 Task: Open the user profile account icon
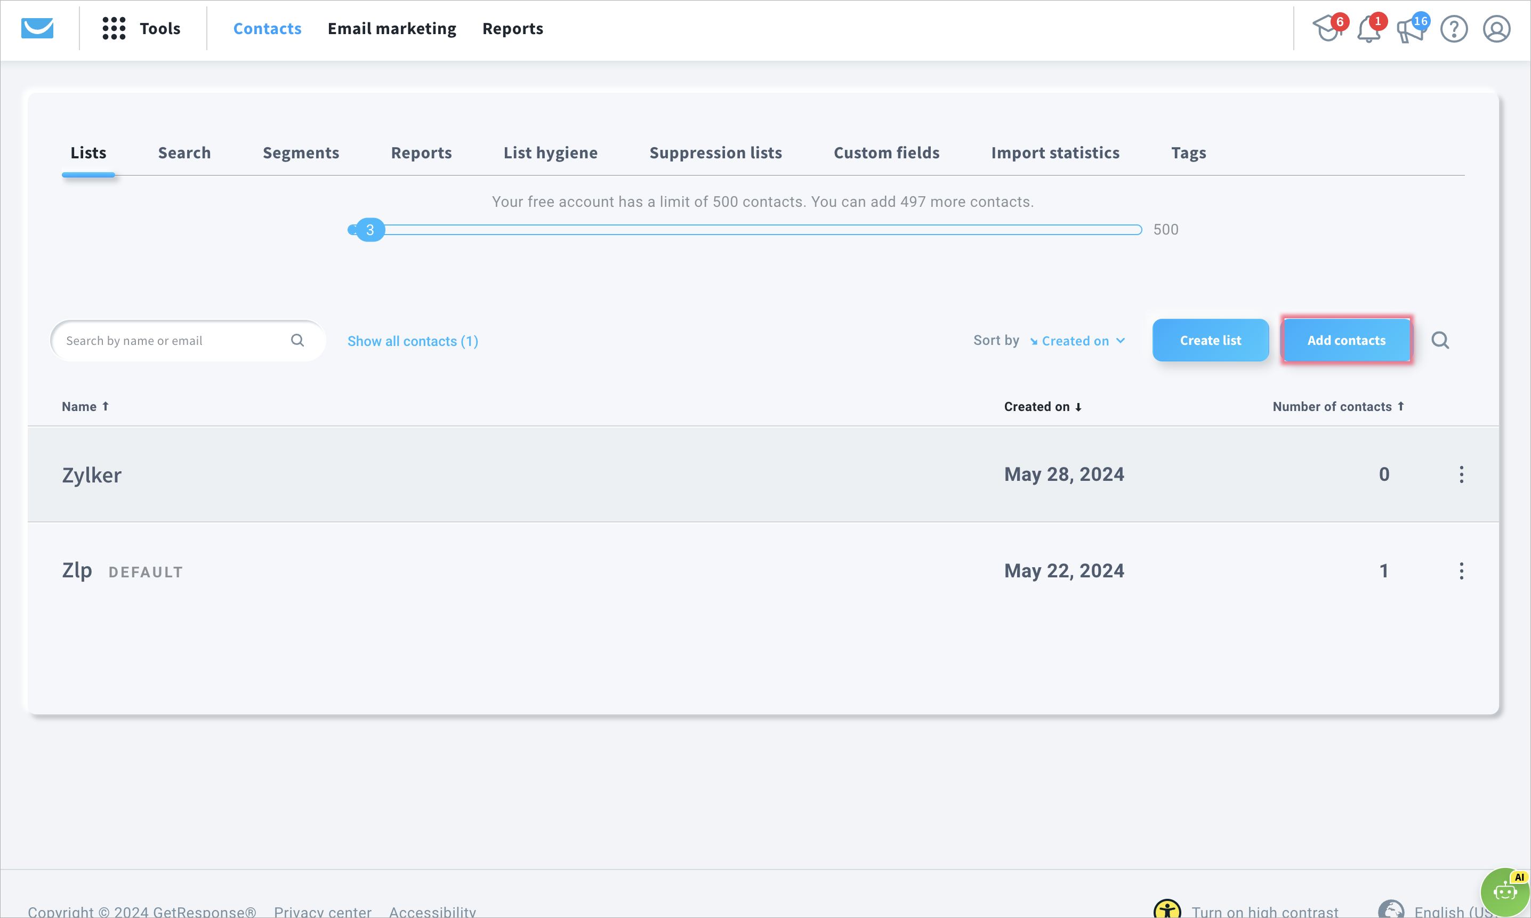coord(1496,29)
